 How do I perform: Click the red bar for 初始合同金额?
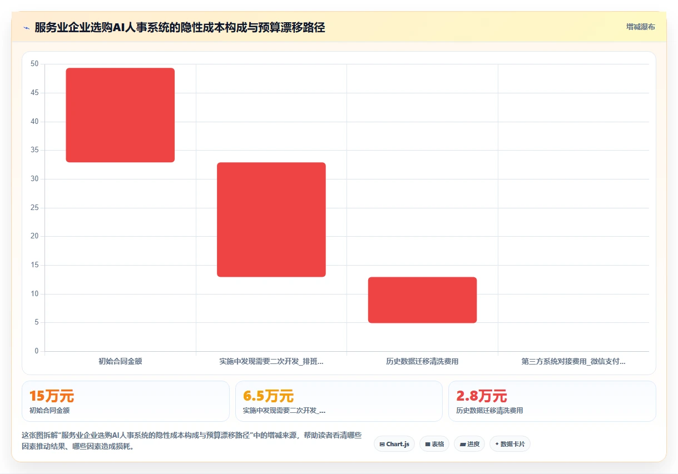(120, 115)
